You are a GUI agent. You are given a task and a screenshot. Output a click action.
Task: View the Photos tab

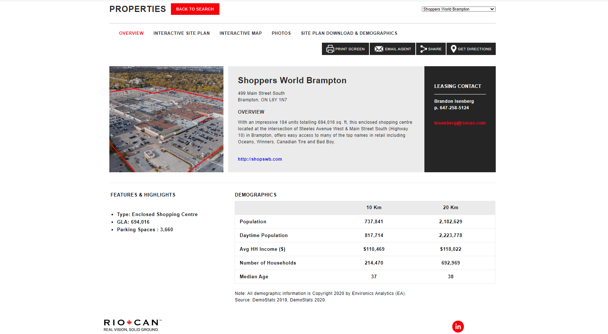(x=281, y=33)
